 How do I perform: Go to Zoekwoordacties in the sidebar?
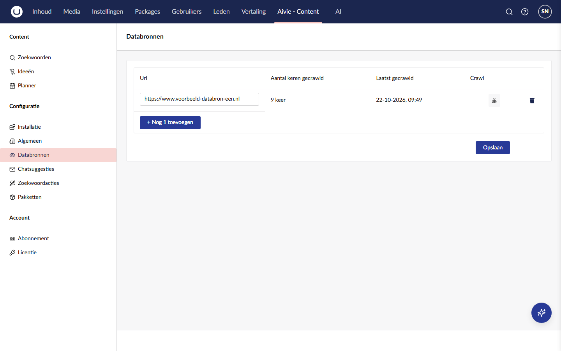pyautogui.click(x=58, y=183)
